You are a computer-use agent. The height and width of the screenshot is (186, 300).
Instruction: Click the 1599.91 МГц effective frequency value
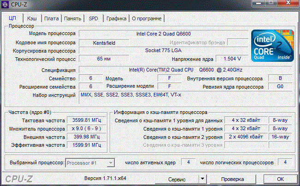pyautogui.click(x=87, y=145)
